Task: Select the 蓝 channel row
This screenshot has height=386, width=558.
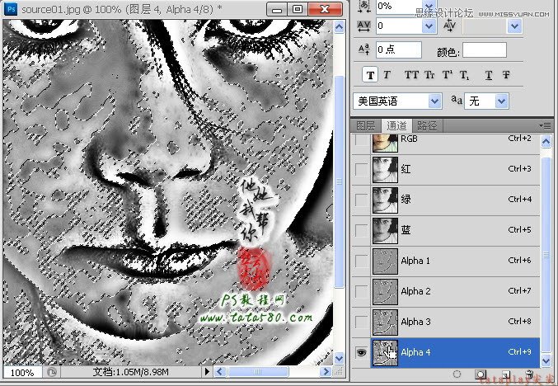Action: tap(446, 231)
